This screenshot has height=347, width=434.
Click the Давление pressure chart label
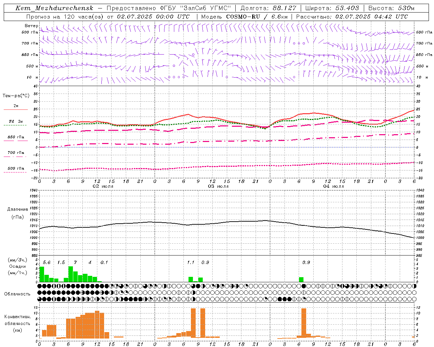click(18, 209)
